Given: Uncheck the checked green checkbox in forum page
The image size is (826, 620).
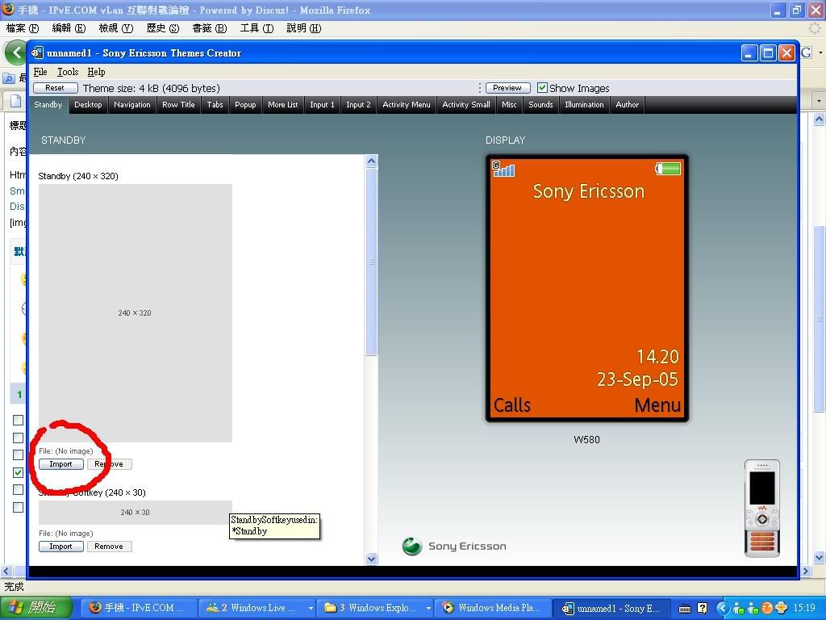Looking at the screenshot, I should coord(18,472).
